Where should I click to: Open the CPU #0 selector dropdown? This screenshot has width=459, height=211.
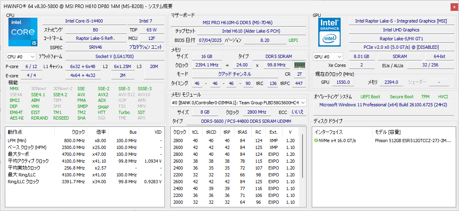point(21,57)
